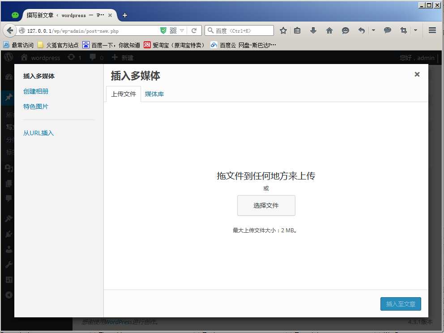Click the browser back arrow button
This screenshot has width=444, height=333.
coord(10,30)
